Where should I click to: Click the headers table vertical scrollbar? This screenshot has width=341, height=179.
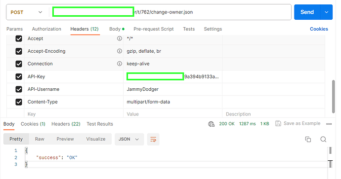pyautogui.click(x=333, y=96)
